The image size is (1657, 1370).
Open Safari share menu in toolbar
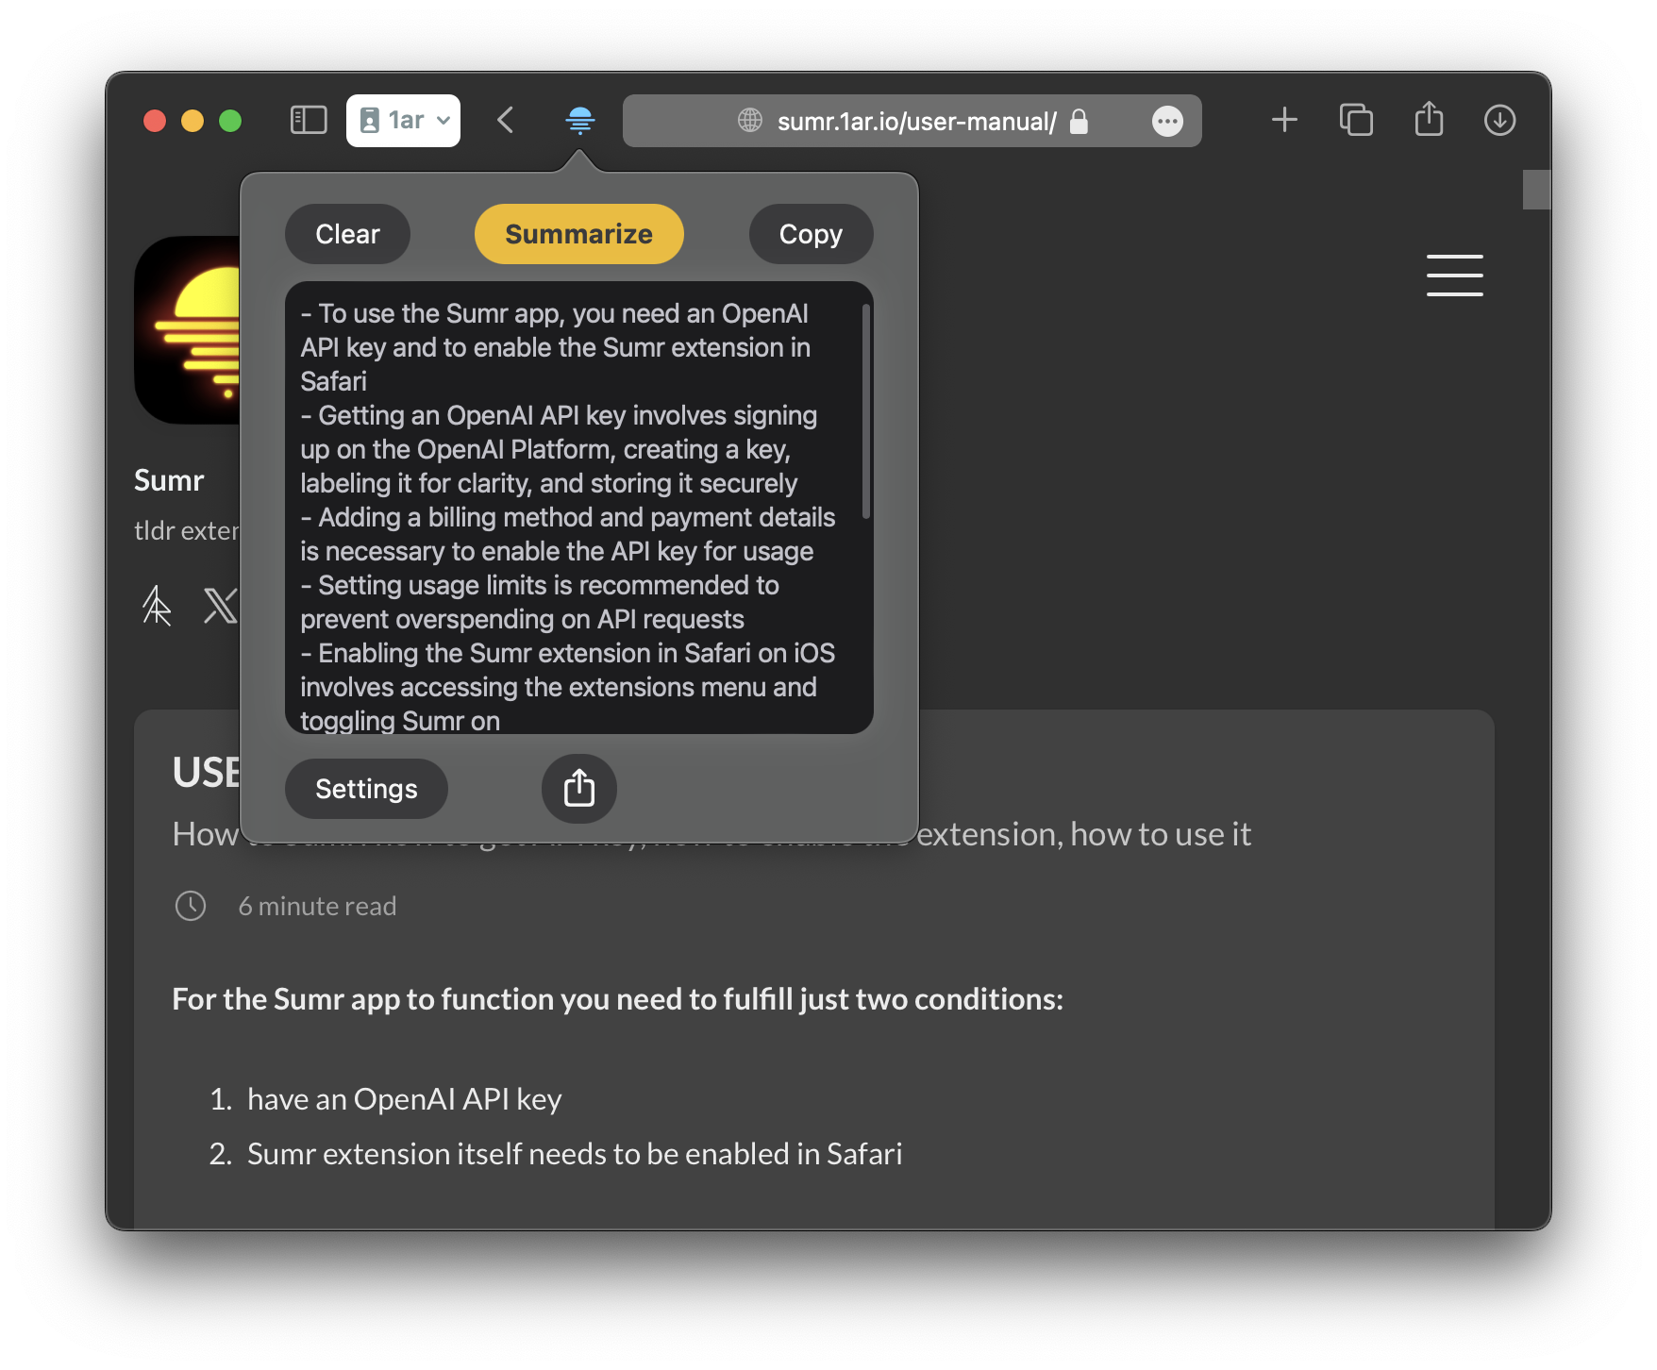(1429, 119)
